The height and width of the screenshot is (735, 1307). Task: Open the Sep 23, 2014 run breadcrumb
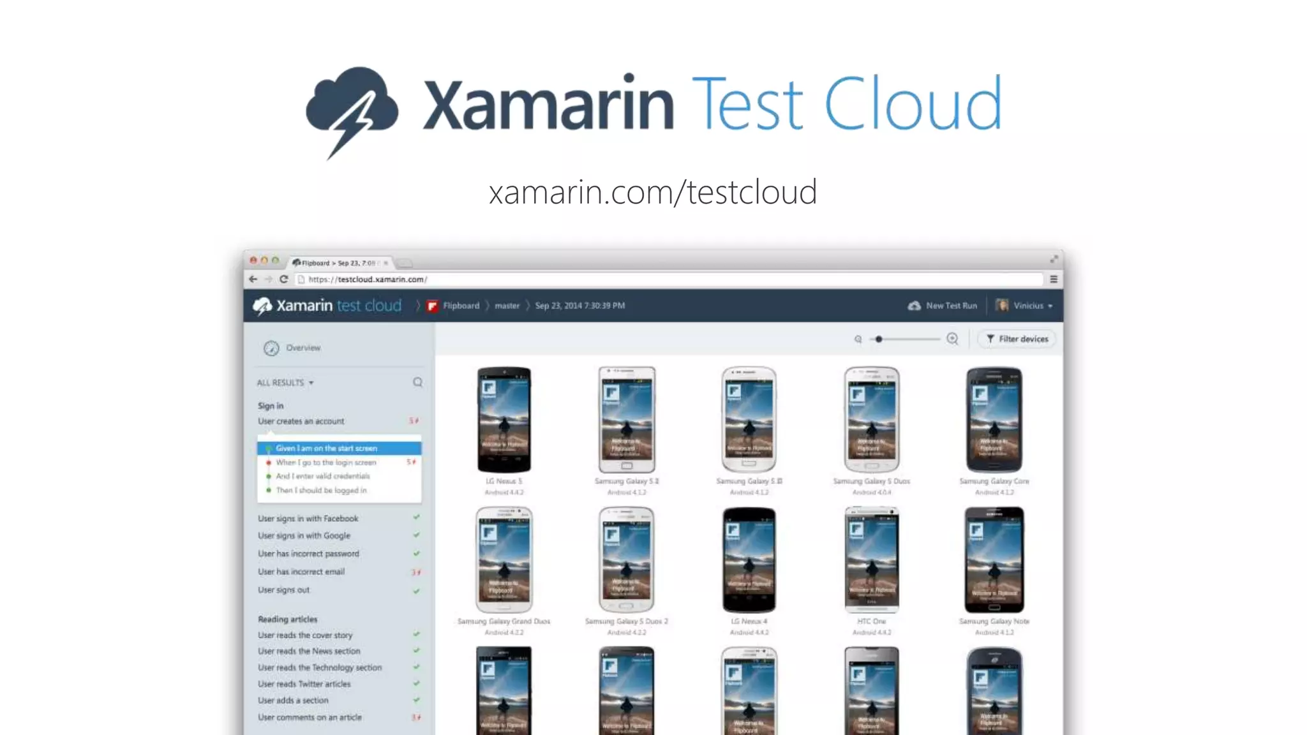580,306
